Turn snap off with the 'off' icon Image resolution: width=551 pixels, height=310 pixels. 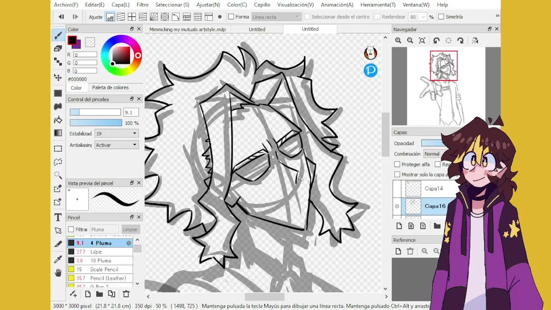tap(110, 17)
